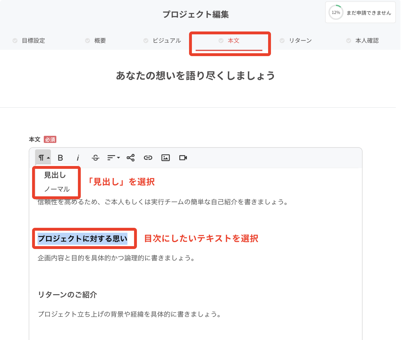The image size is (401, 340).
Task: Click the 12% progress circle indicator
Action: (336, 13)
